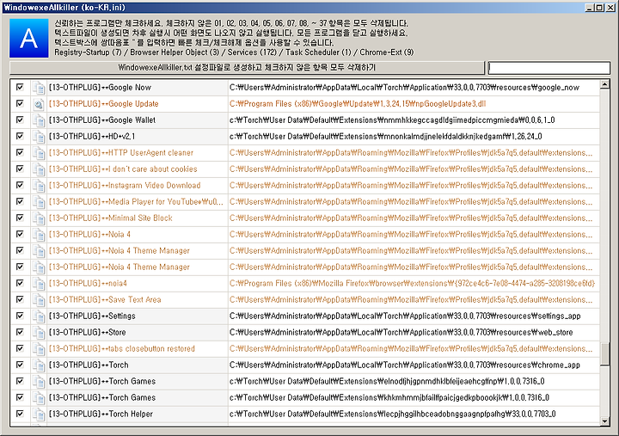Screen dimensions: 619x436
Task: Click the Registry-Startup (7) summary text
Action: (x=88, y=52)
